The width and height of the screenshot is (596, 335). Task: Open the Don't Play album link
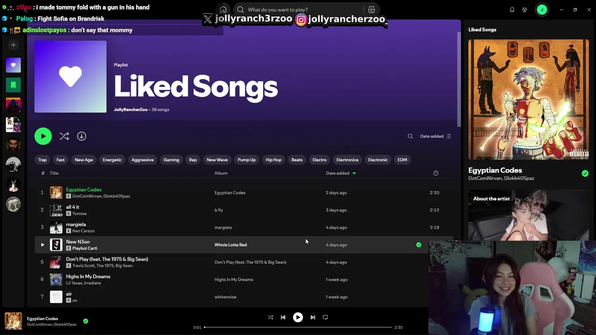tap(251, 262)
